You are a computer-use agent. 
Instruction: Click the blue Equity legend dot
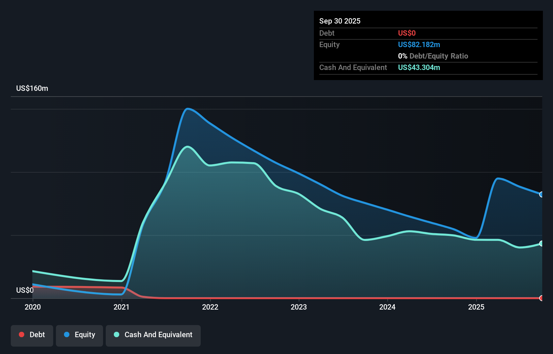(67, 334)
